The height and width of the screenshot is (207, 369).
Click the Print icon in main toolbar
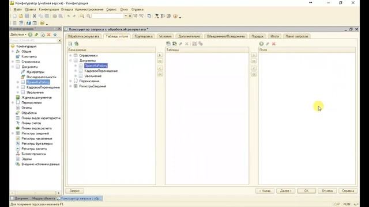coord(55,16)
